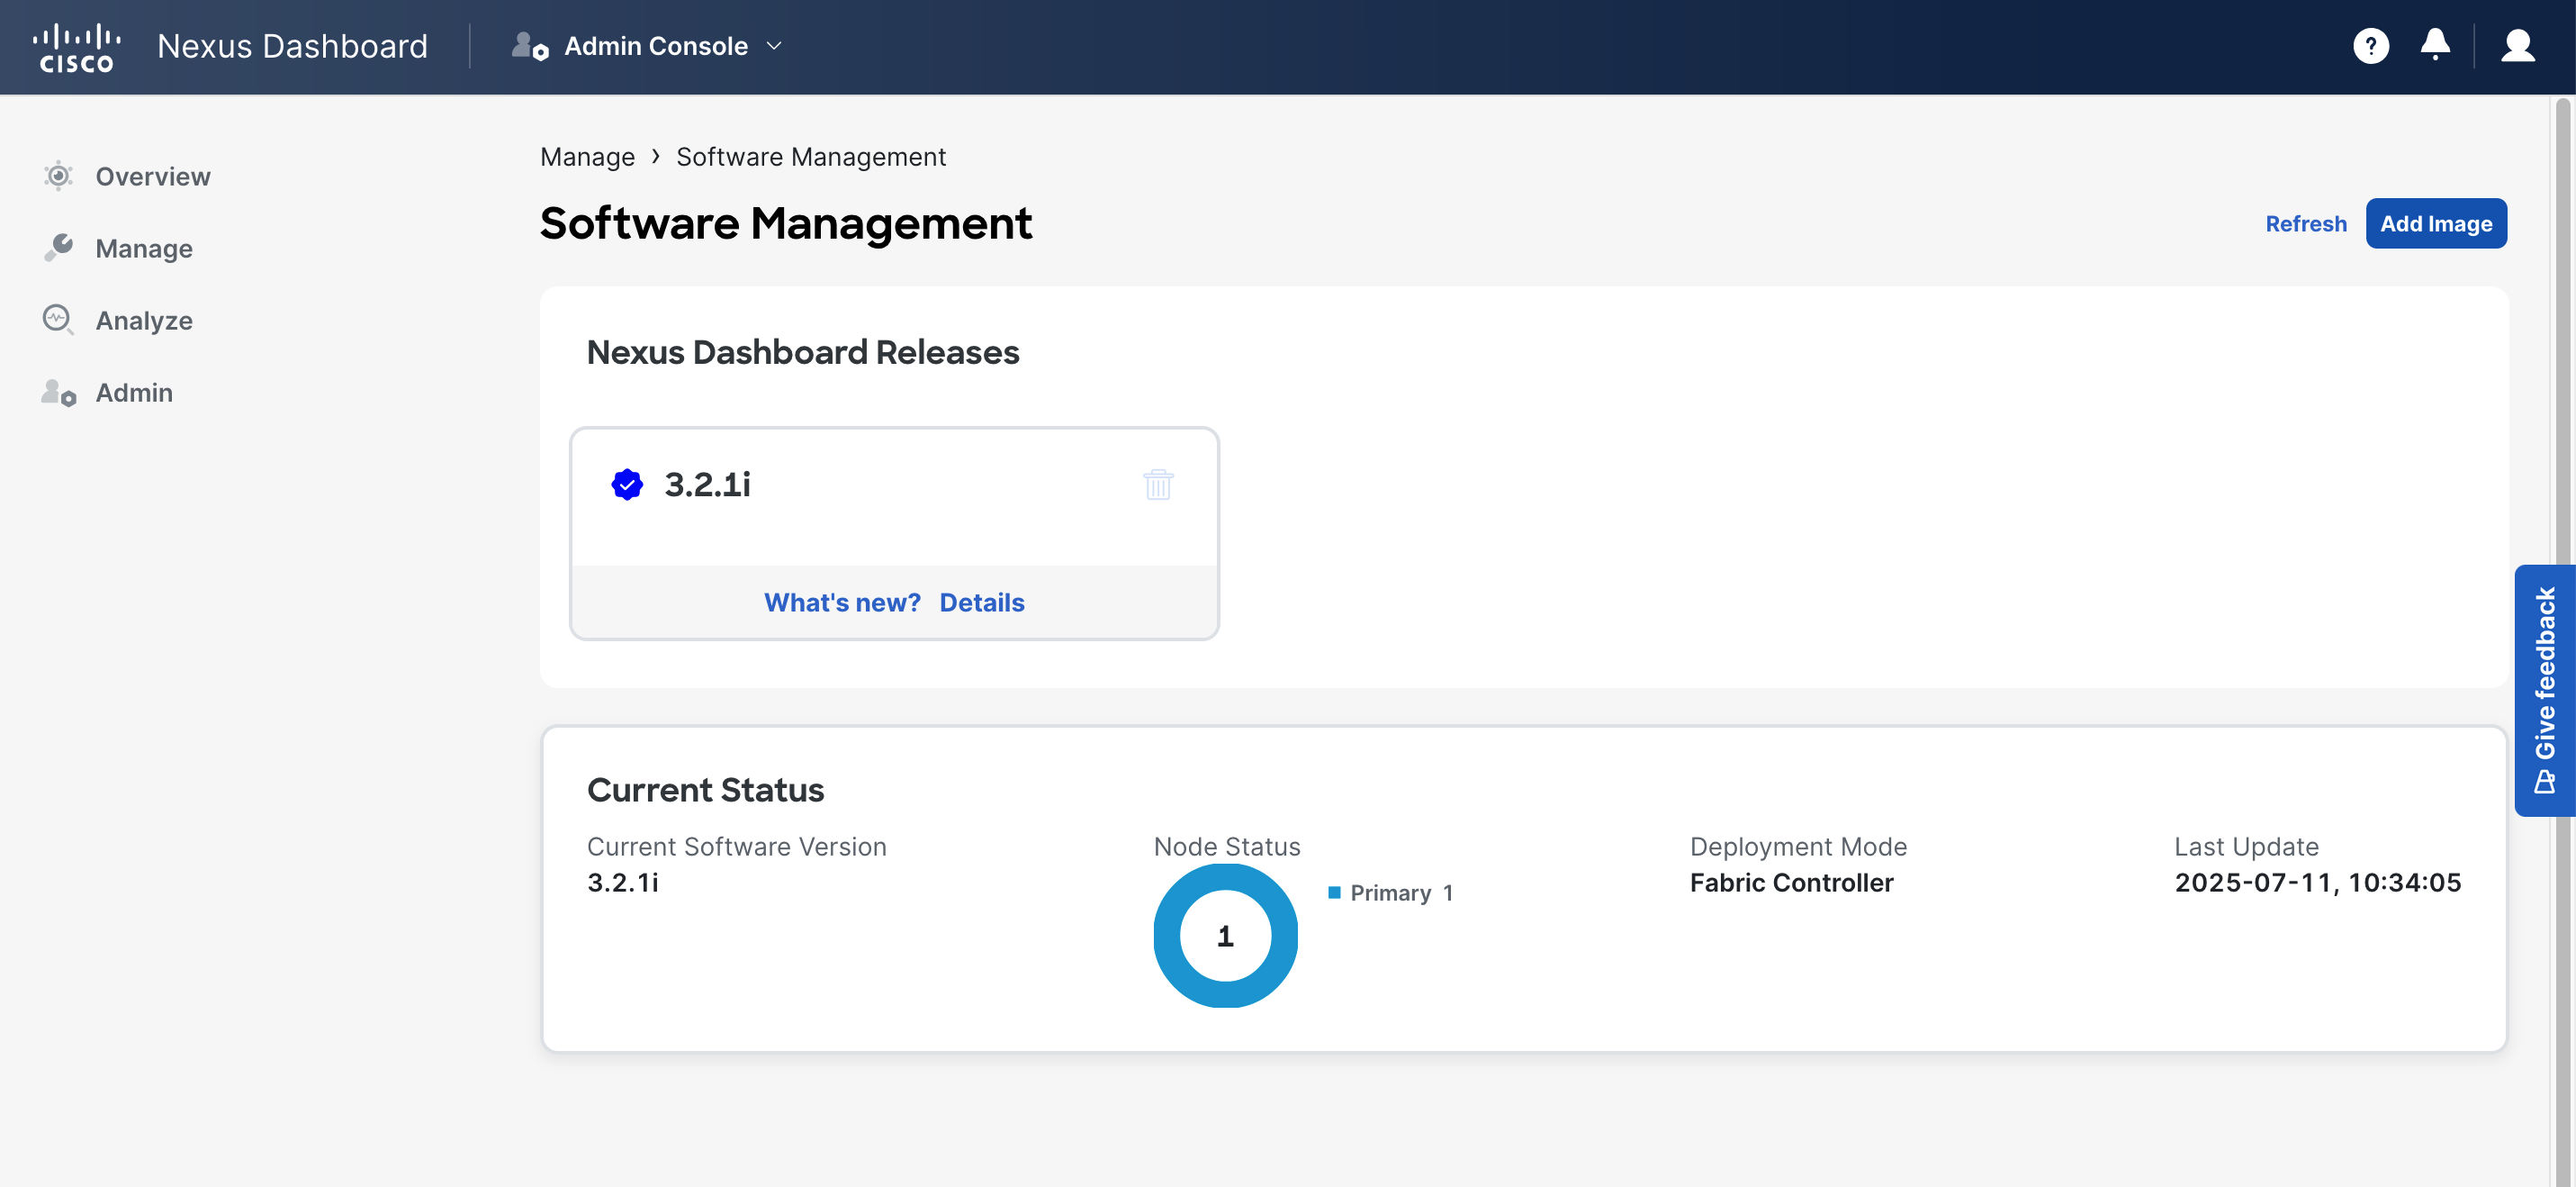Click the Refresh link
The height and width of the screenshot is (1187, 2576).
pos(2305,223)
